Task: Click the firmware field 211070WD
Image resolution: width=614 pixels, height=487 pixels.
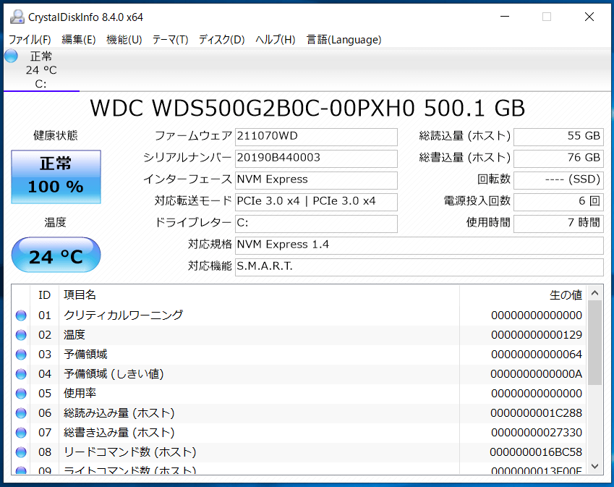Action: pyautogui.click(x=316, y=137)
